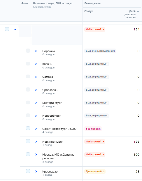Click the Дефицитный status badge for Краснодар
The image size is (142, 181).
pyautogui.click(x=95, y=171)
